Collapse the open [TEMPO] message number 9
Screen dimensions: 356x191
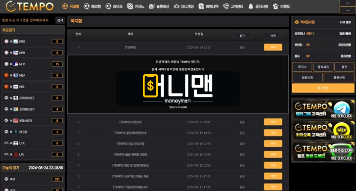pyautogui.click(x=131, y=48)
